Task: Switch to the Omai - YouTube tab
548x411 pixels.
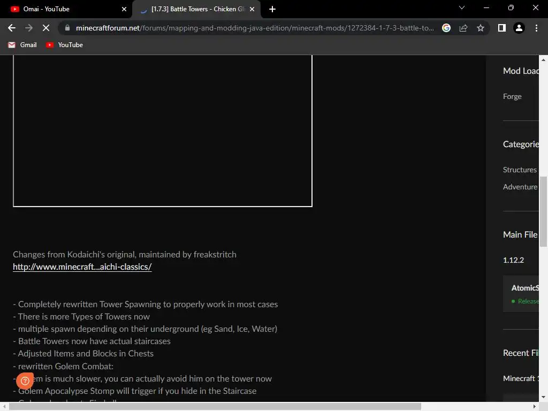Action: click(x=66, y=9)
